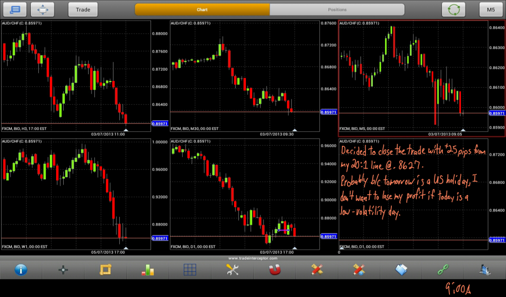Click the 0.85971 price tag on M30 chart
Image resolution: width=506 pixels, height=297 pixels.
coord(328,112)
